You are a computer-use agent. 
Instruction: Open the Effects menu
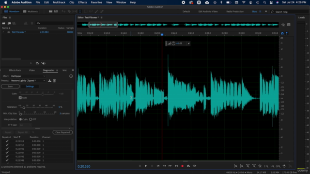82,2
